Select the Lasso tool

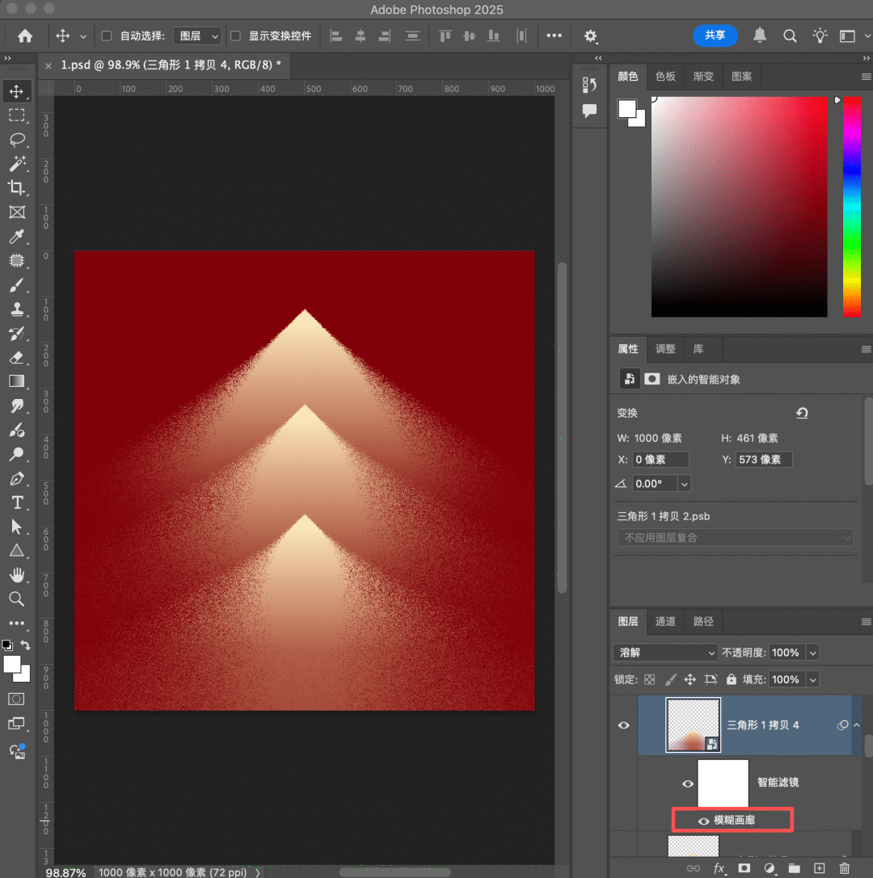[x=17, y=140]
